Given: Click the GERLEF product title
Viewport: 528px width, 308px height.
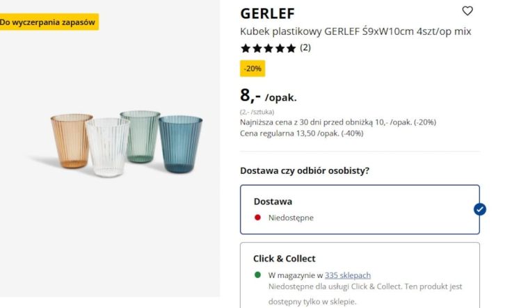Looking at the screenshot, I should tap(268, 13).
